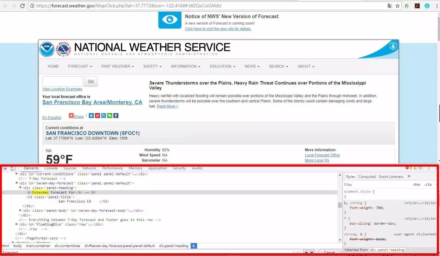Open View Location Examples link

pos(62,89)
